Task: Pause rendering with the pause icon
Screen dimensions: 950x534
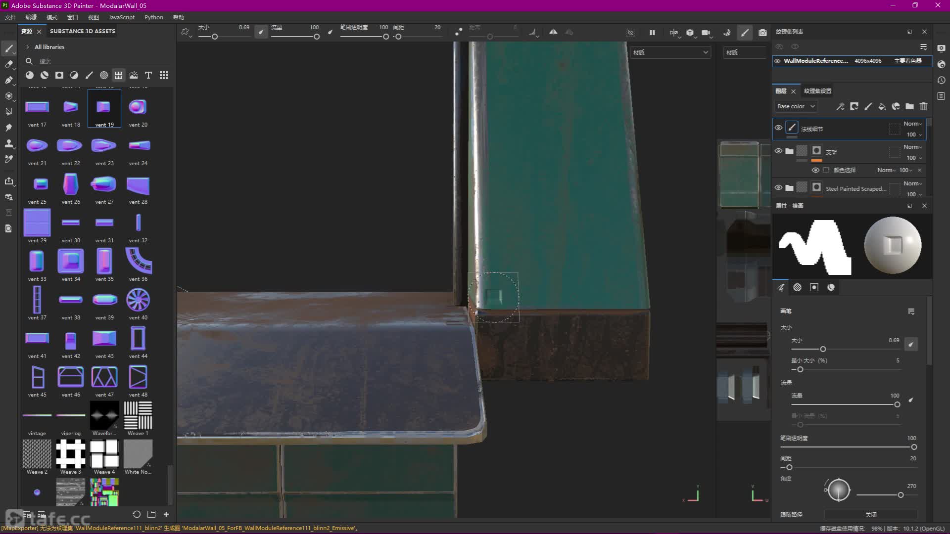Action: [x=652, y=33]
